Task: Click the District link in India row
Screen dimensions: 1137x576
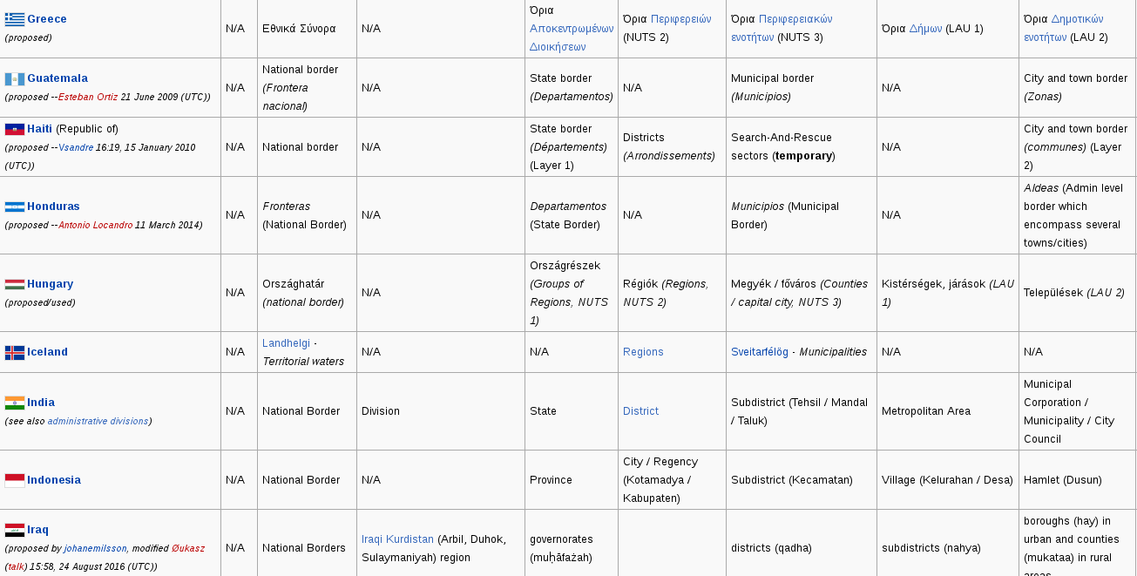Action: click(640, 411)
